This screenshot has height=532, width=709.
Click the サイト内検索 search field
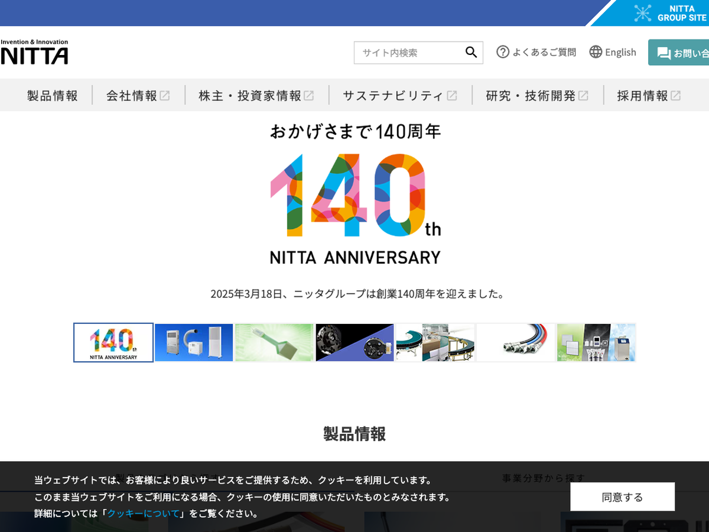click(x=408, y=53)
